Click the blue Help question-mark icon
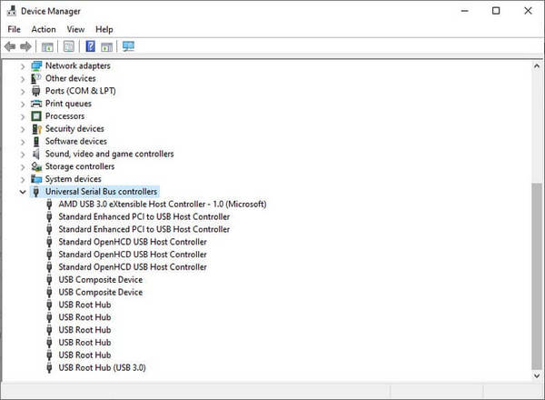 [x=90, y=46]
